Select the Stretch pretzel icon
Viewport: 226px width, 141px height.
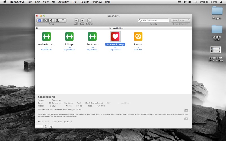[138, 36]
